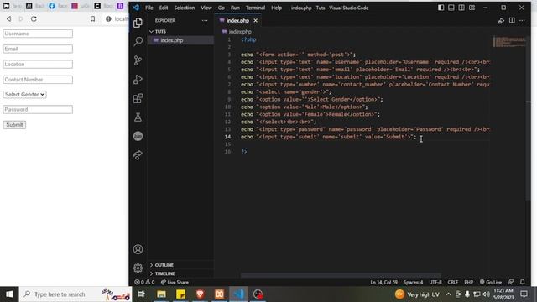This screenshot has width=537, height=302.
Task: Click browser reload icon
Action: pyautogui.click(x=34, y=18)
